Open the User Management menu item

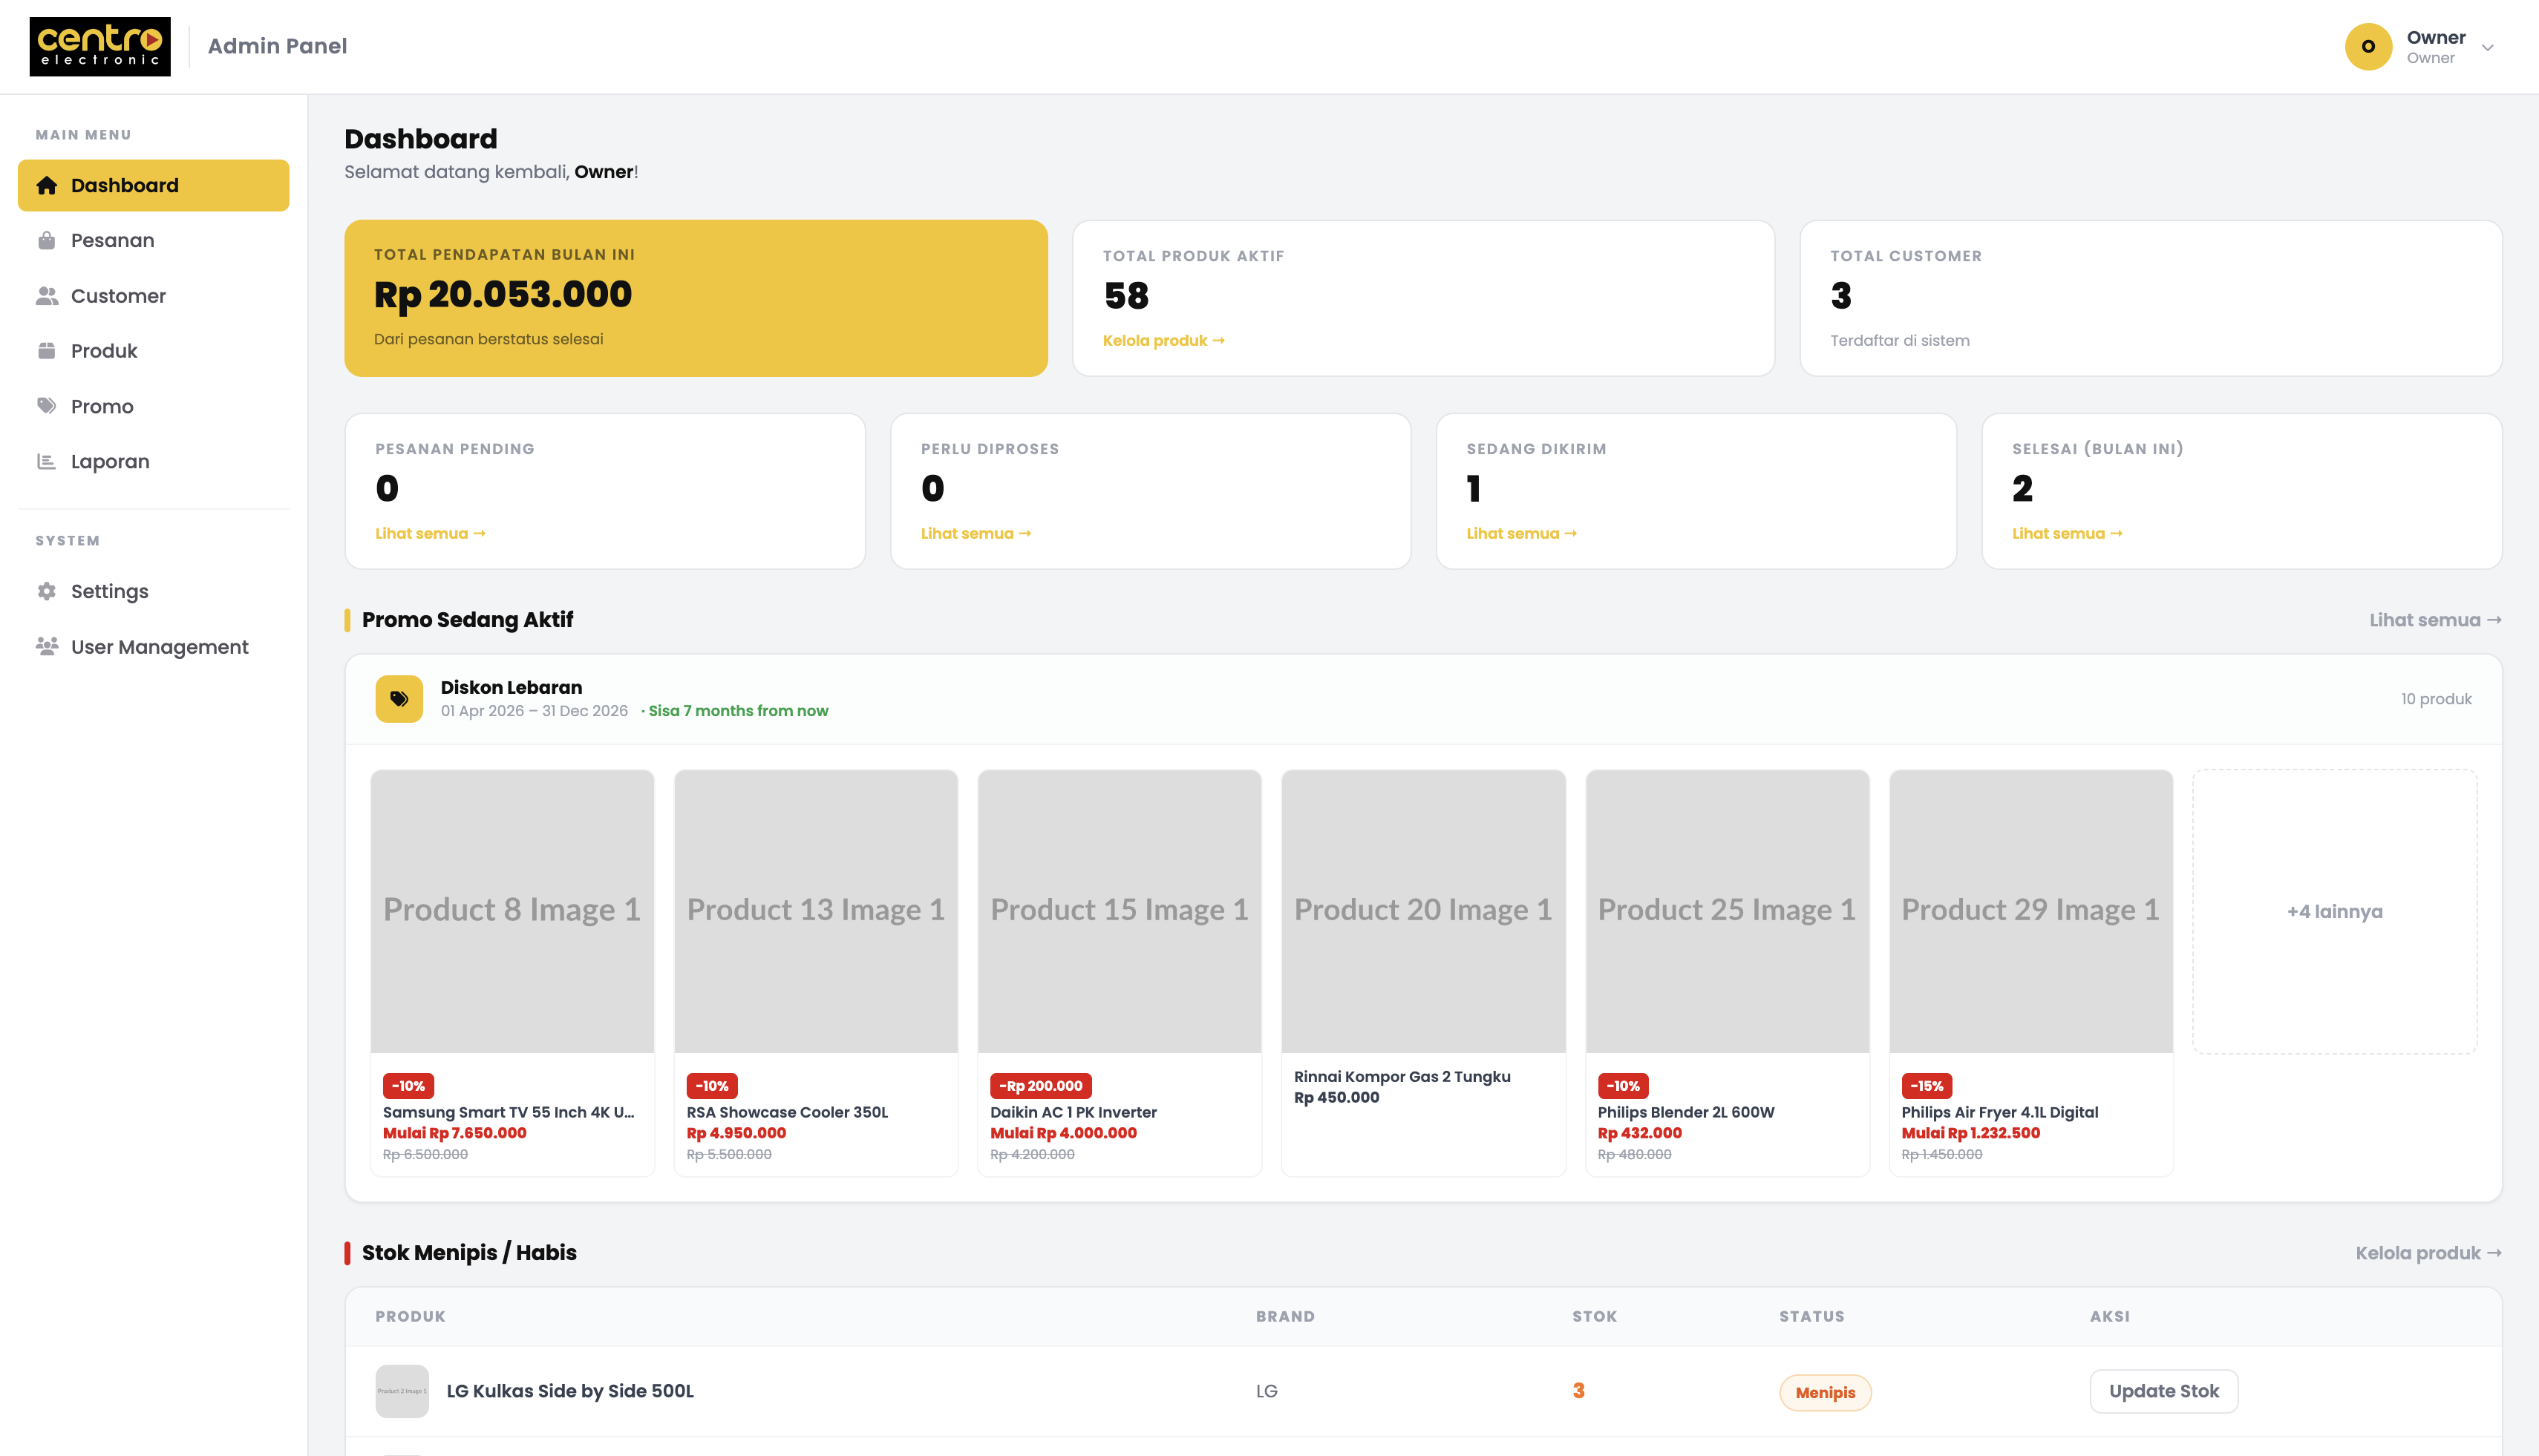pos(153,646)
